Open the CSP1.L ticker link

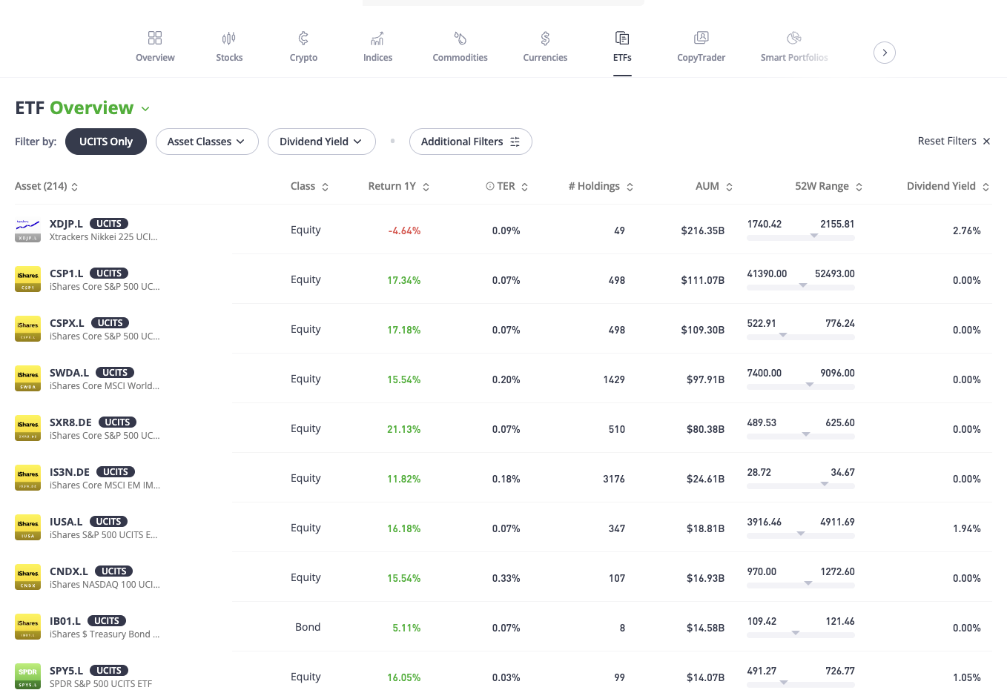coord(67,273)
